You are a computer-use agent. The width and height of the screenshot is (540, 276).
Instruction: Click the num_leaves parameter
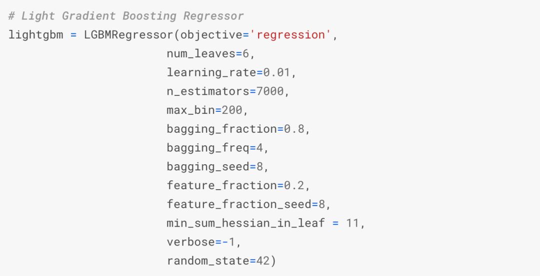[x=201, y=53]
